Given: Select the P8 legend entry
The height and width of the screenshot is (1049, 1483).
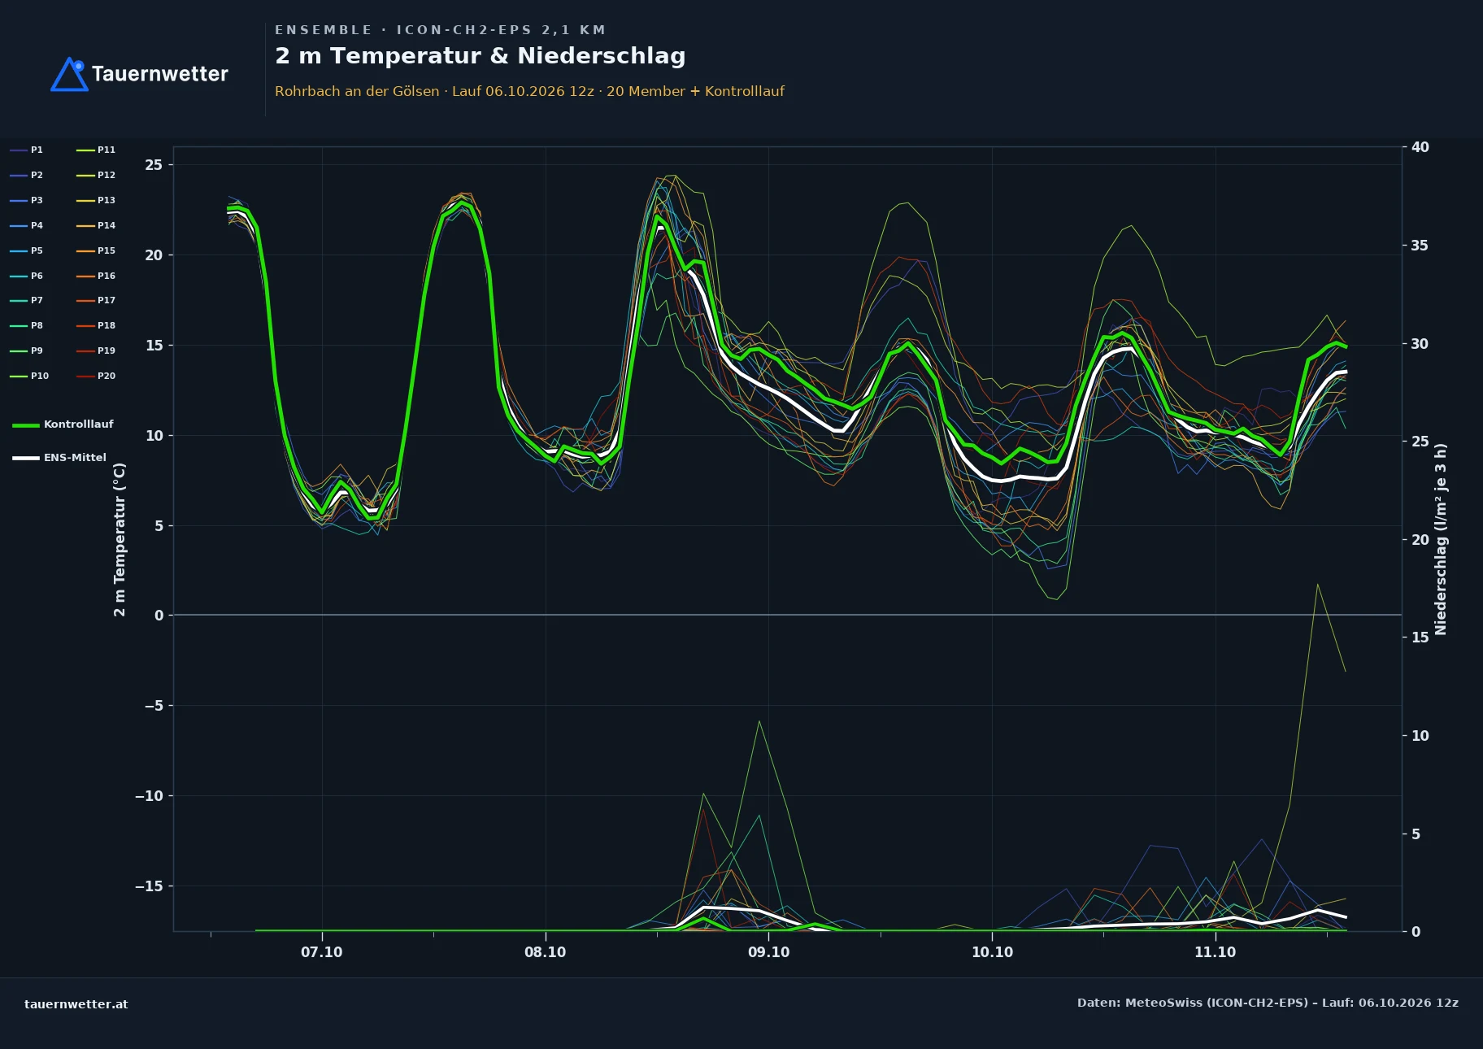Looking at the screenshot, I should [x=27, y=325].
